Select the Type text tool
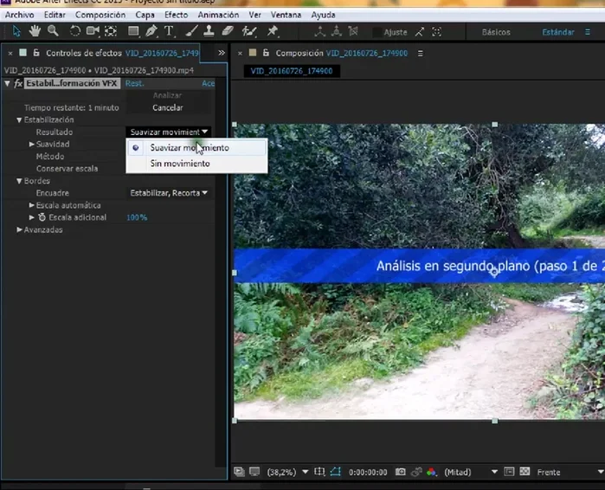Screen dimensions: 605x490 pos(169,31)
